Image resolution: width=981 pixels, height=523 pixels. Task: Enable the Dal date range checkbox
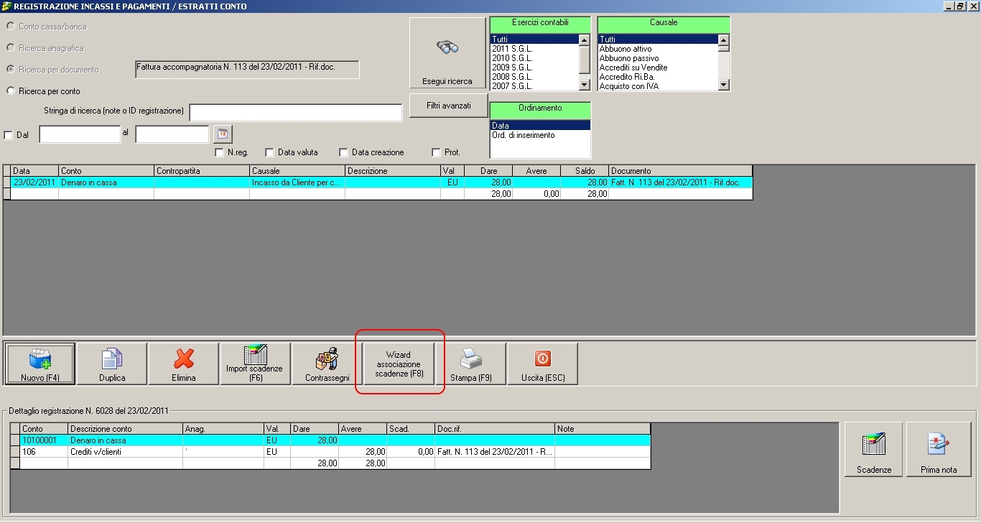coord(9,135)
